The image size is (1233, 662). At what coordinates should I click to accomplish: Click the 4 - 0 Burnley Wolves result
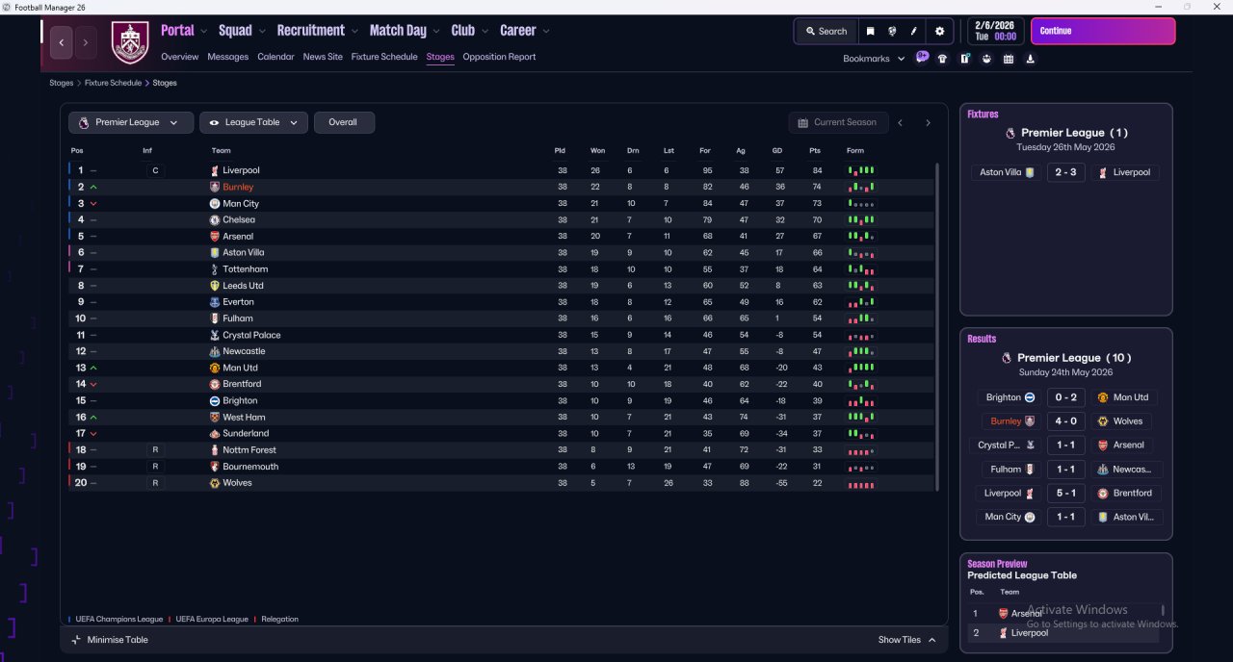tap(1066, 421)
